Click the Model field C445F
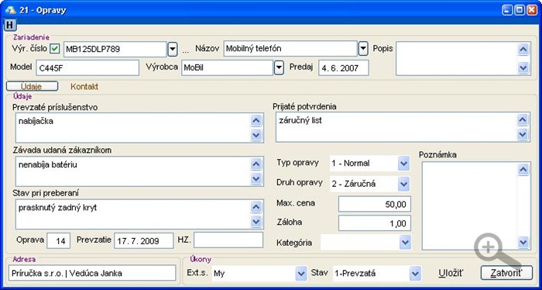This screenshot has height=290, width=542. click(87, 67)
